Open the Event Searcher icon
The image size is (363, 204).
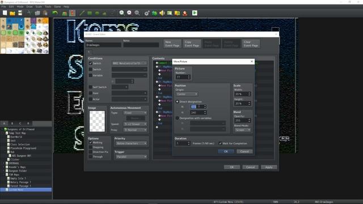170,13
